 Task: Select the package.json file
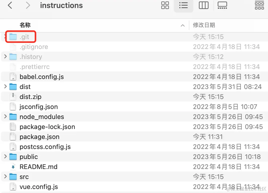[39, 137]
